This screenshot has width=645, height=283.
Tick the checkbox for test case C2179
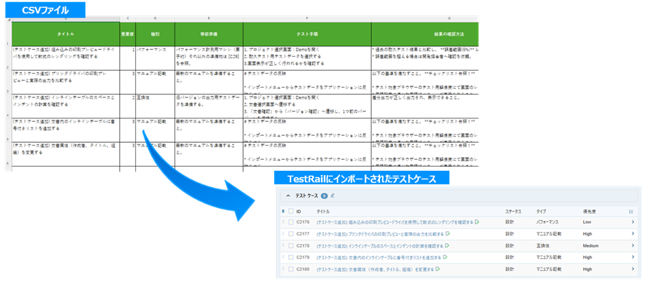click(x=290, y=258)
